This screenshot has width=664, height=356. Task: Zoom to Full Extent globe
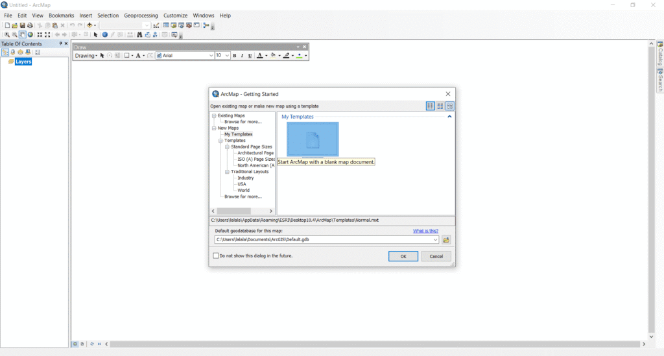(30, 35)
